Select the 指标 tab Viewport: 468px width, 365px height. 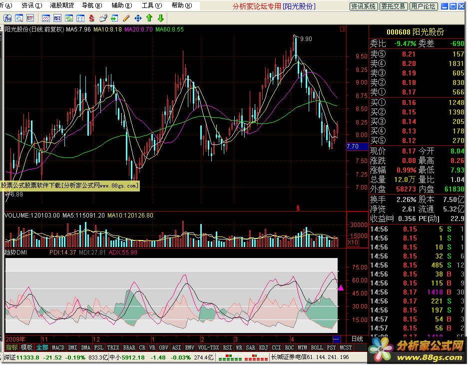(11, 347)
